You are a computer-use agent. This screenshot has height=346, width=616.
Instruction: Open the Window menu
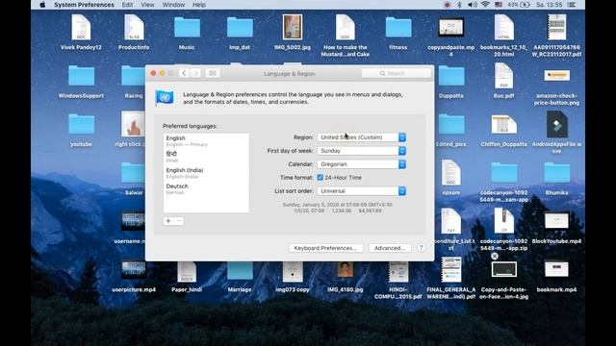tap(173, 5)
